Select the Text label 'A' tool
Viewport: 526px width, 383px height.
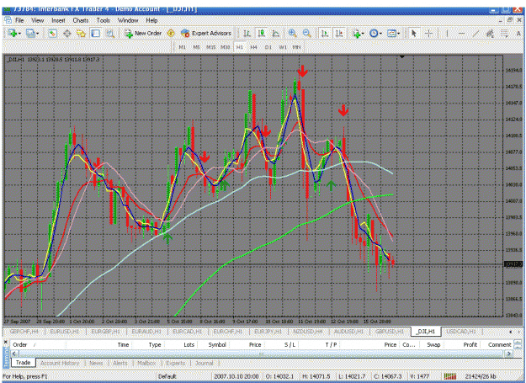(x=518, y=34)
